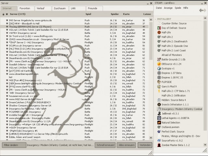The image size is (208, 156).
Task: Open the Spiele menu
Action: [x=178, y=7]
